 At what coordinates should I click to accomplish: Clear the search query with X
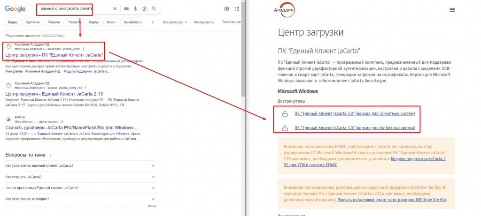click(x=115, y=9)
